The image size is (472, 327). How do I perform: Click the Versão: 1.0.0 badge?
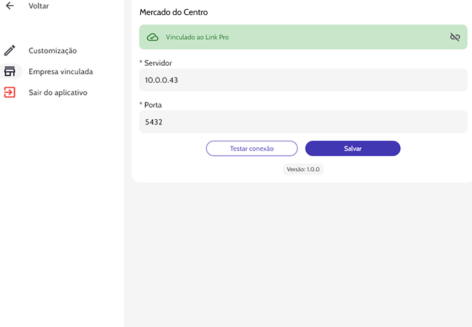[x=303, y=169]
